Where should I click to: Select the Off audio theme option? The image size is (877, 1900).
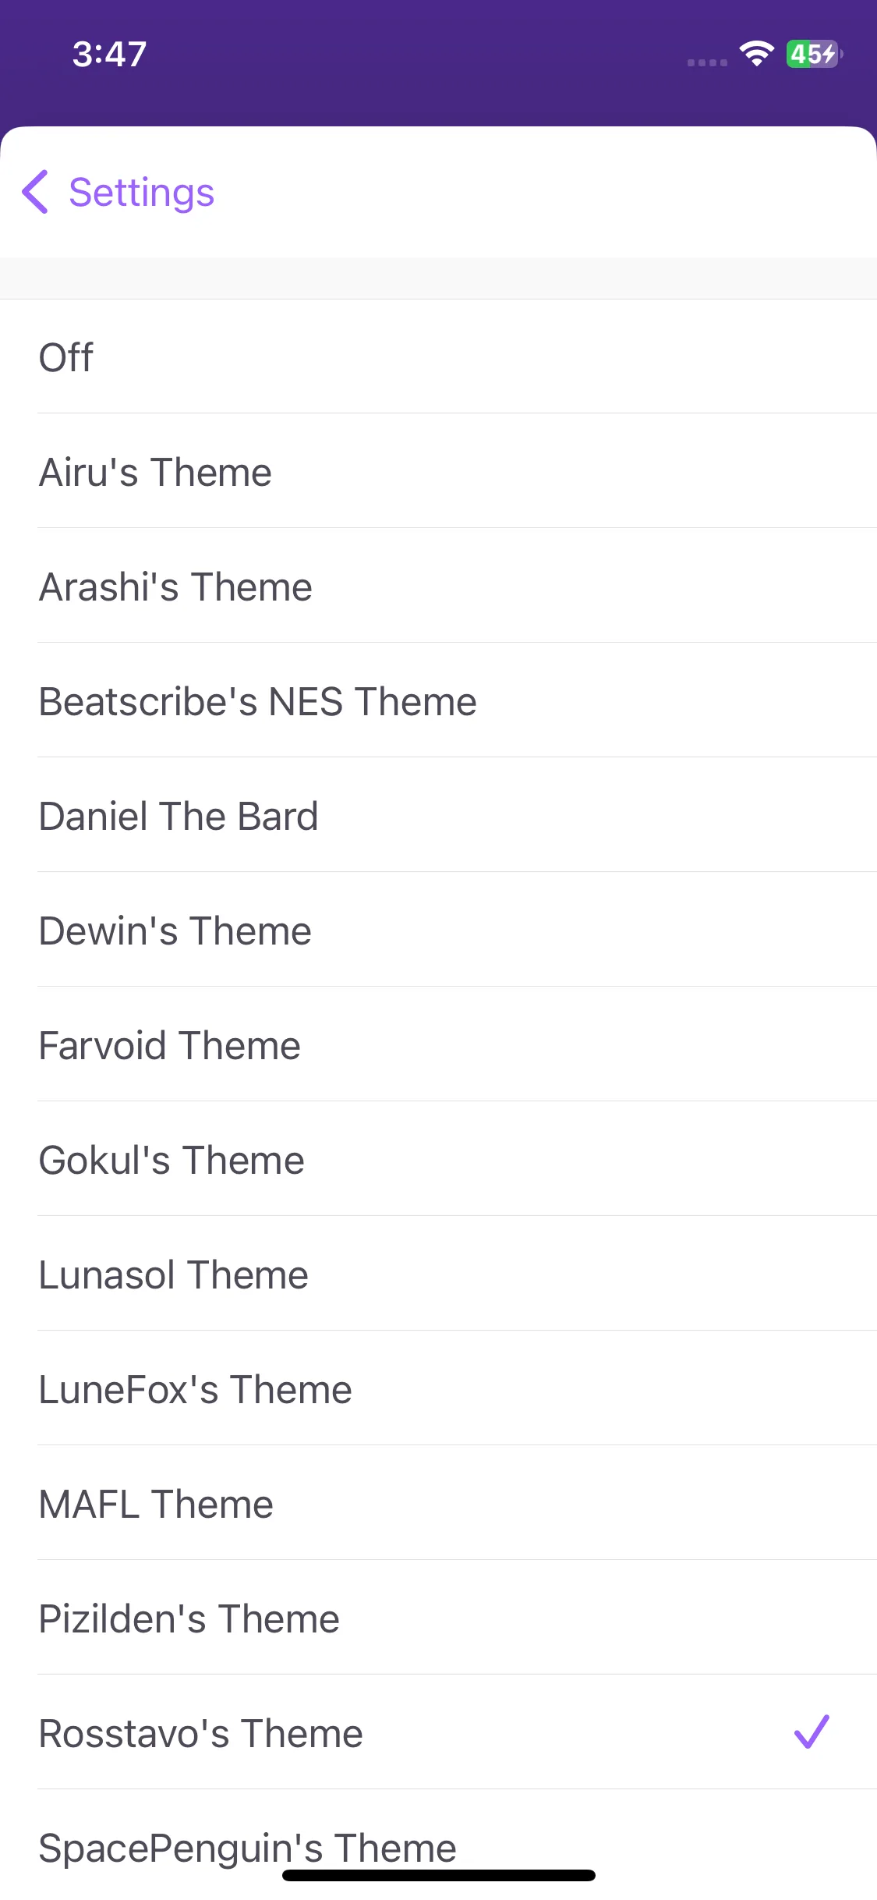click(x=438, y=356)
